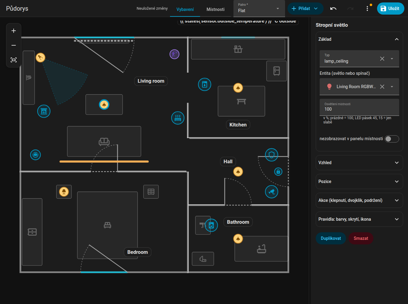Switch to the Vybavení tab
408x304 pixels.
(185, 9)
